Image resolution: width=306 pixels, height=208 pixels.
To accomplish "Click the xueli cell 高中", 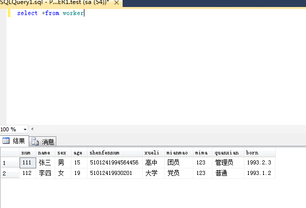I will [153, 162].
